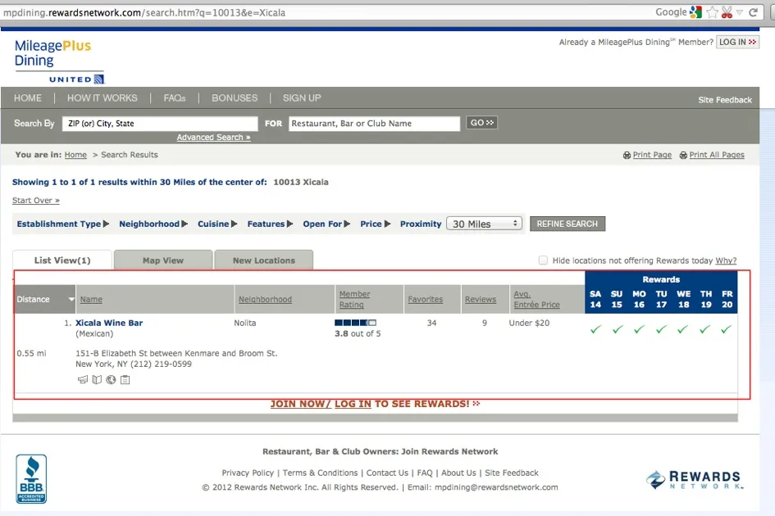Click the Print Page link
775x516 pixels.
tap(652, 155)
